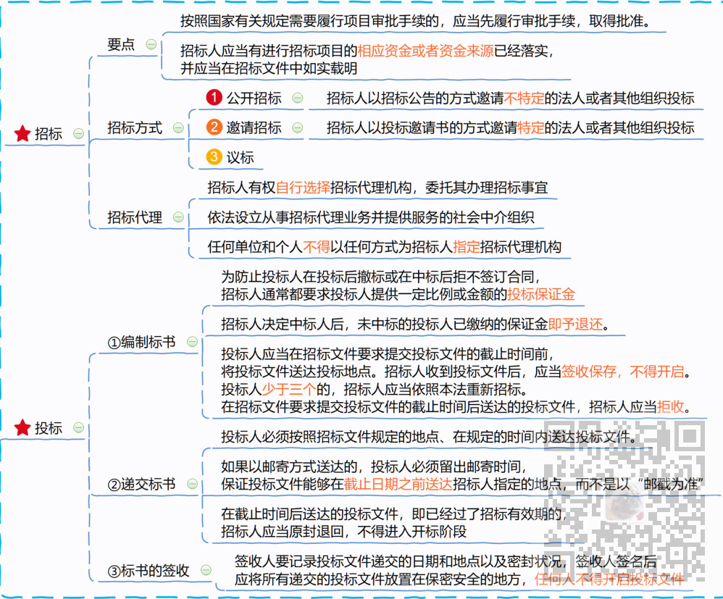Collapse the ①编制标书 branch

192,342
